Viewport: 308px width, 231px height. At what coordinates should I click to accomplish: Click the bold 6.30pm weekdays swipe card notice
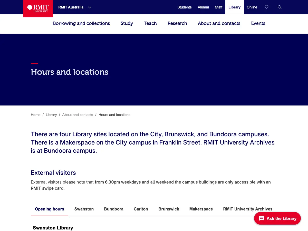[x=151, y=185]
